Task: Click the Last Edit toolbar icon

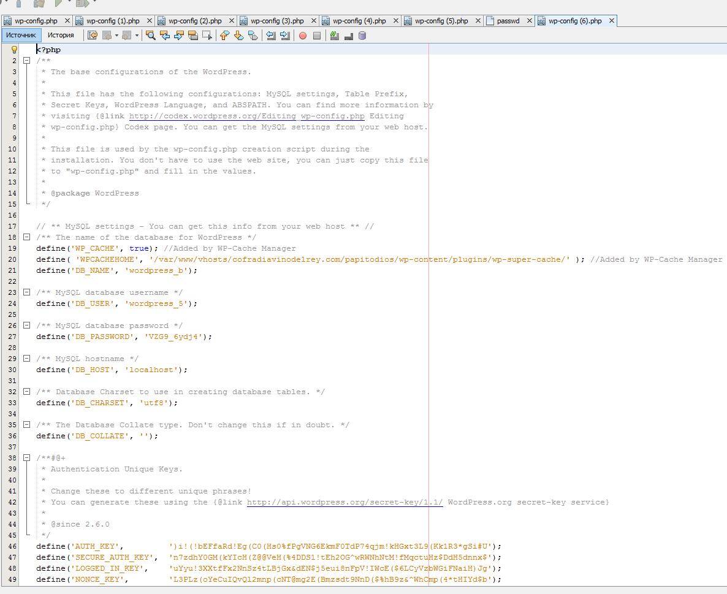Action: coord(93,36)
